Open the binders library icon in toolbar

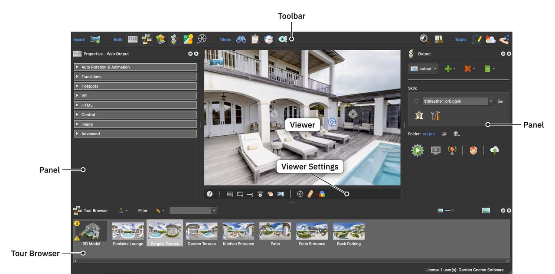[x=439, y=39]
